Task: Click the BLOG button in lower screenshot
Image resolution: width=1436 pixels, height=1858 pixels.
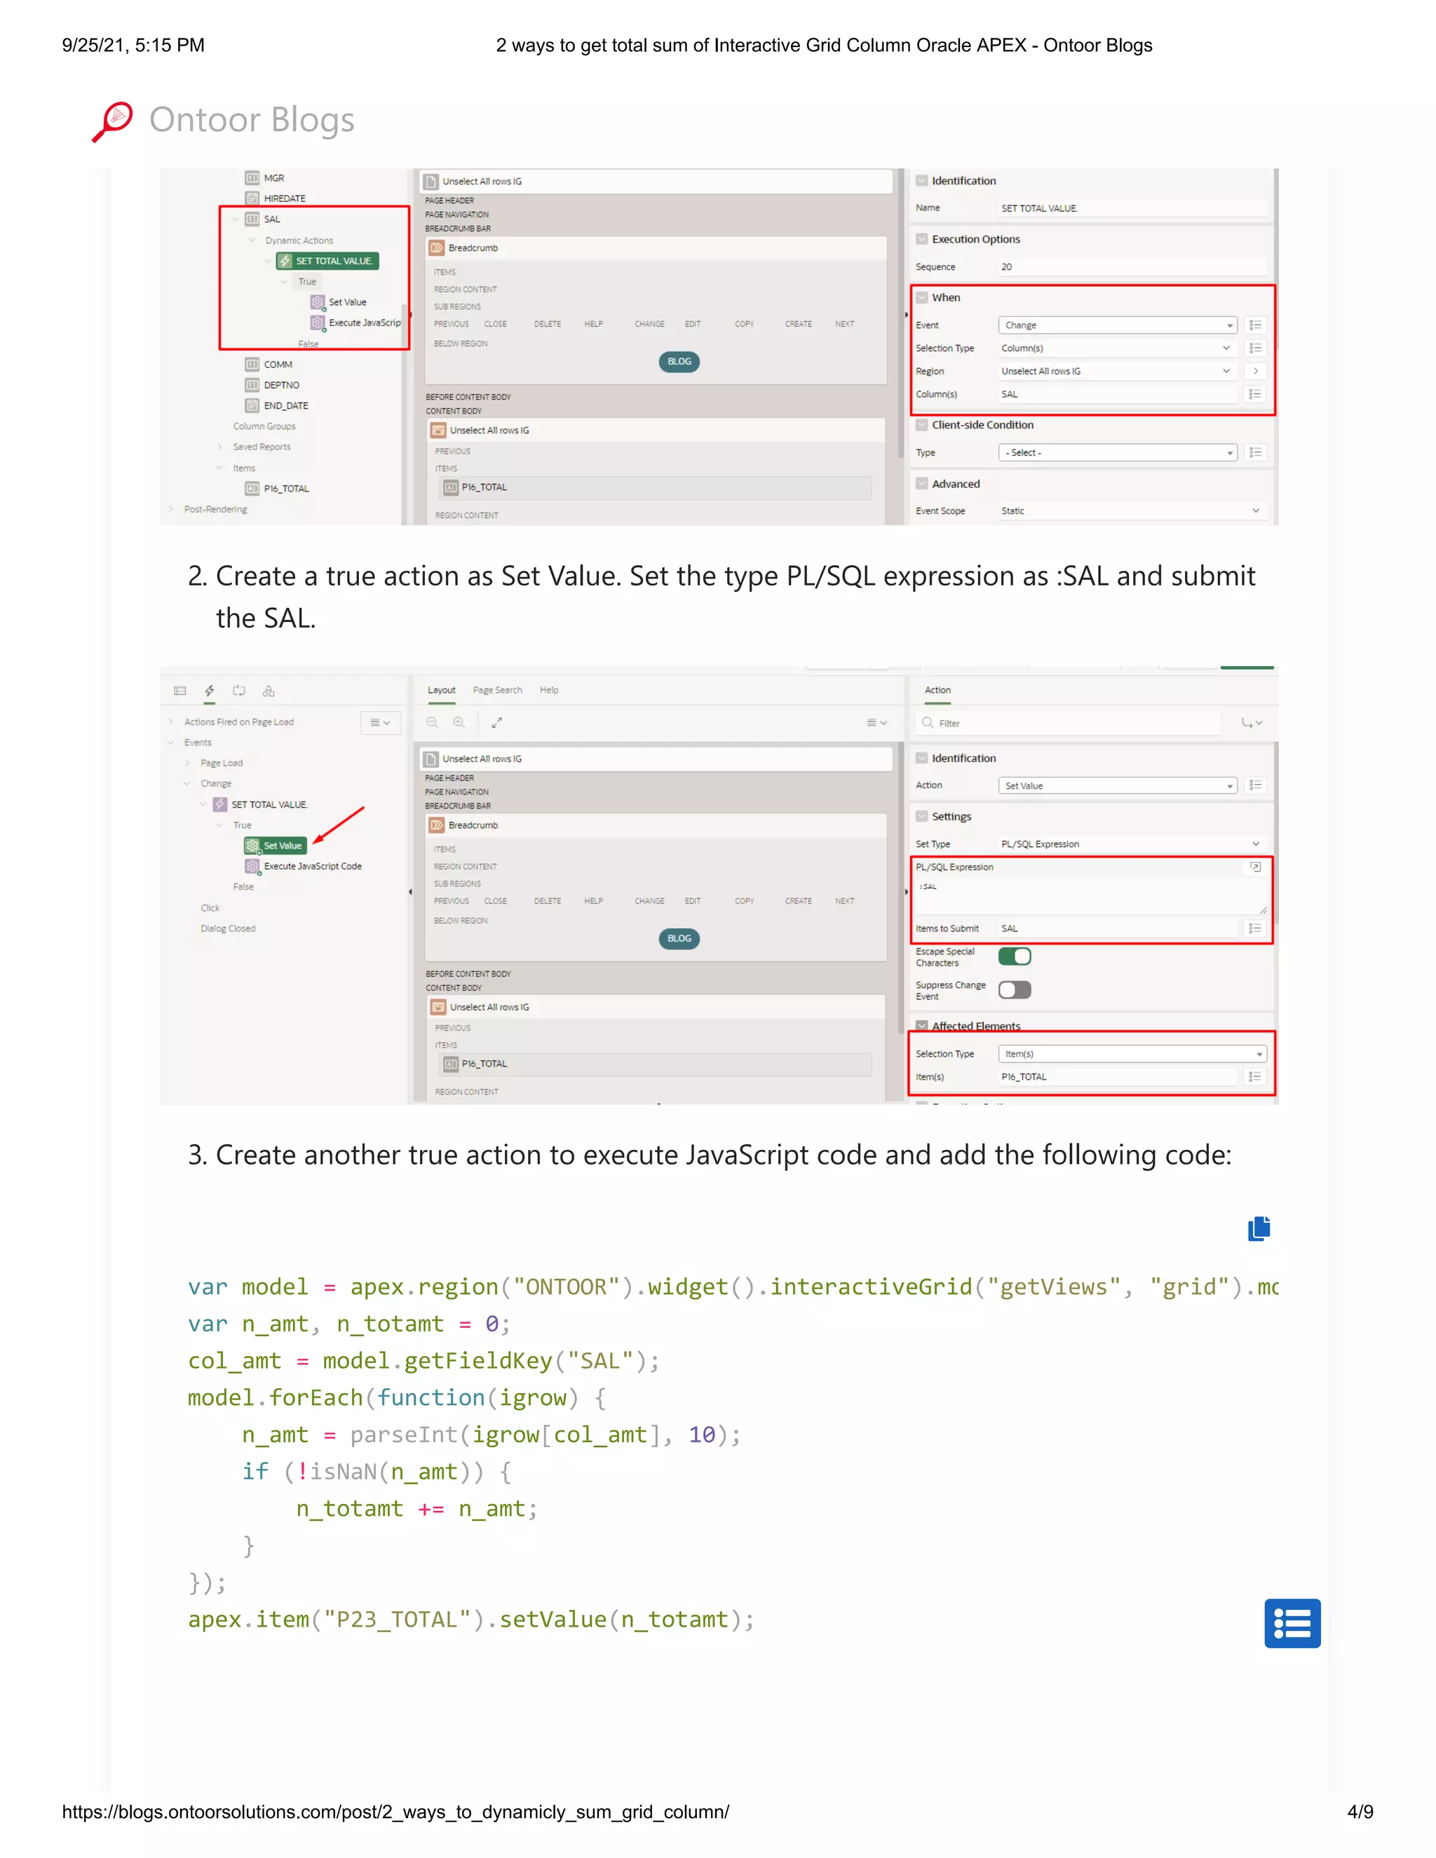Action: [679, 938]
